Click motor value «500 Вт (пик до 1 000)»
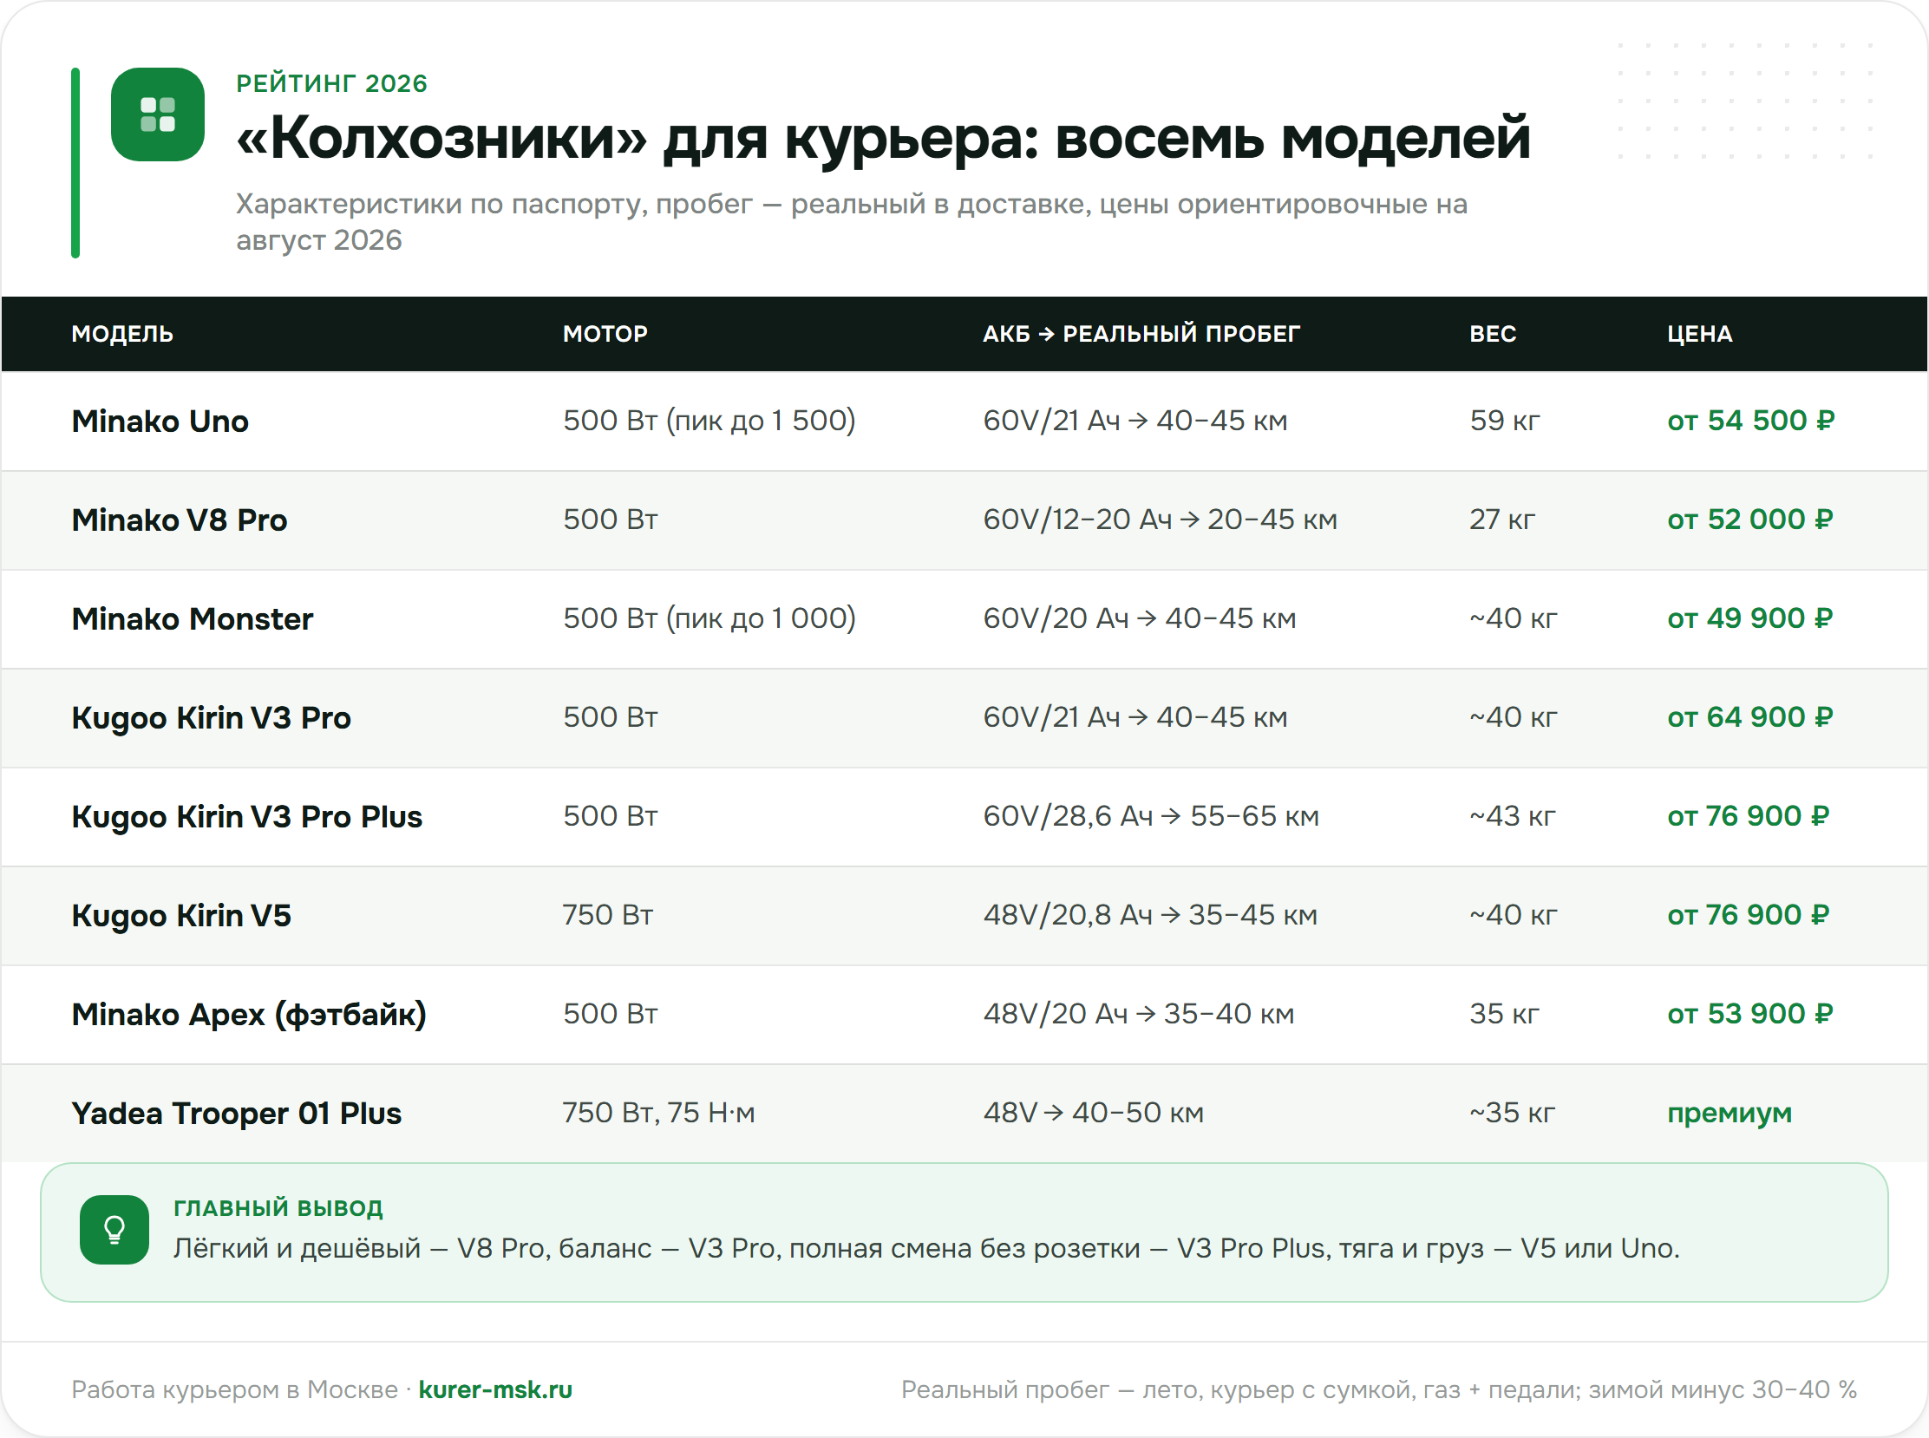1929x1438 pixels. 709,619
